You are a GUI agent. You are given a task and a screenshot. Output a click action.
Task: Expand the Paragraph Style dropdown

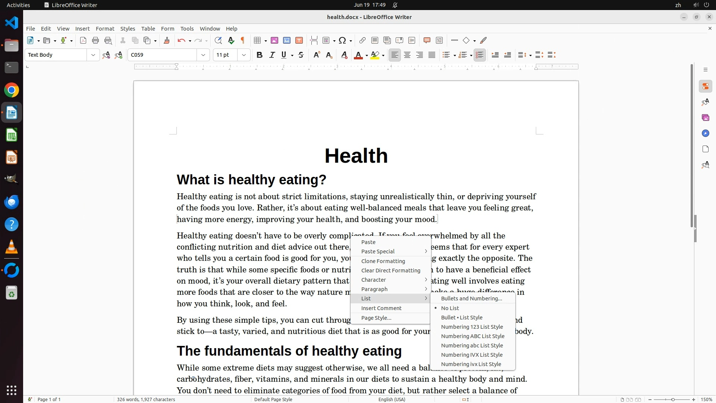(x=93, y=55)
